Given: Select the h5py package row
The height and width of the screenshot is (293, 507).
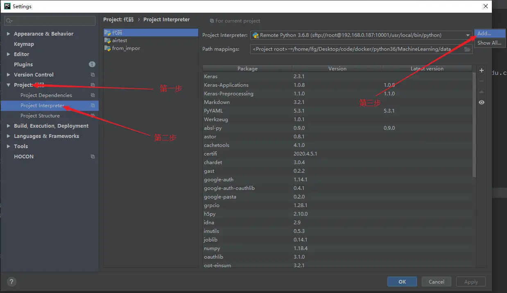Looking at the screenshot, I should [x=337, y=214].
